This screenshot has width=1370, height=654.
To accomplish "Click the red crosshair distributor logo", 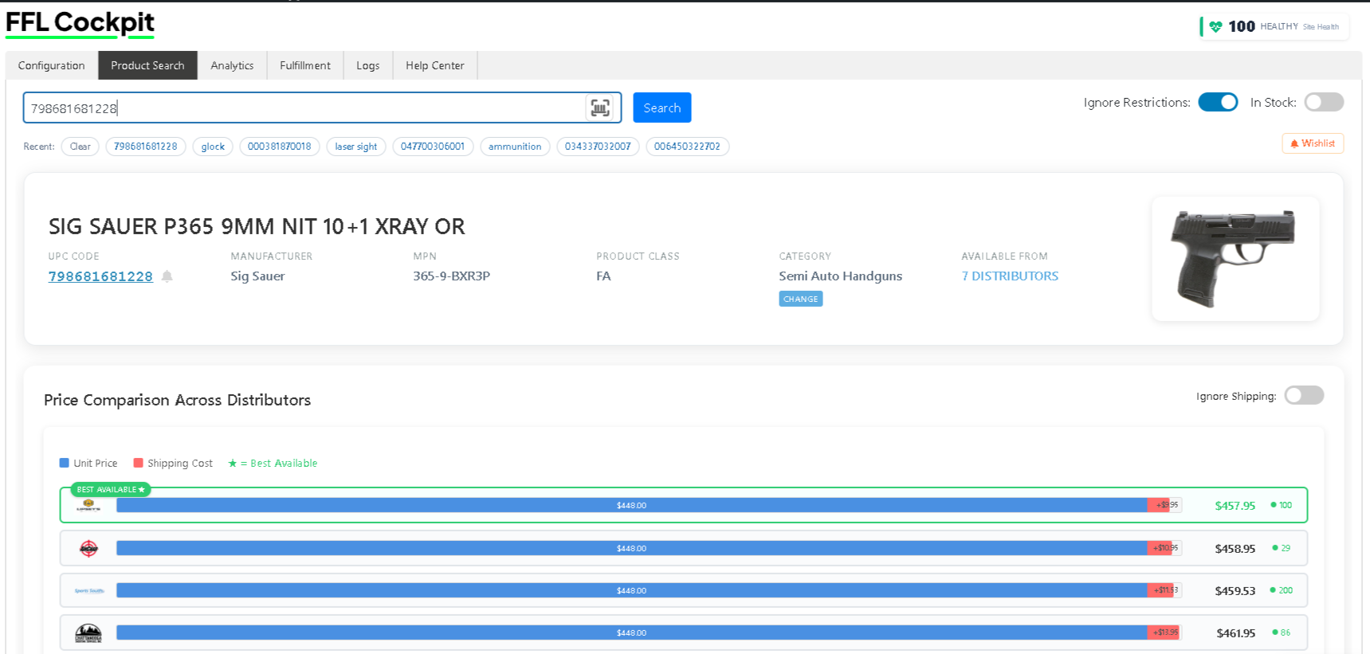I will pos(88,548).
